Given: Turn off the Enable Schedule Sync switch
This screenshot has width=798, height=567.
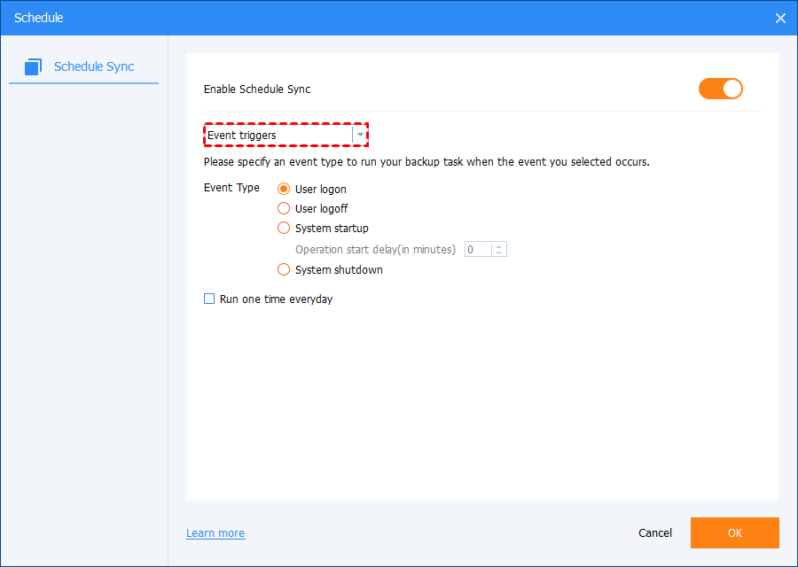Looking at the screenshot, I should click(x=720, y=89).
